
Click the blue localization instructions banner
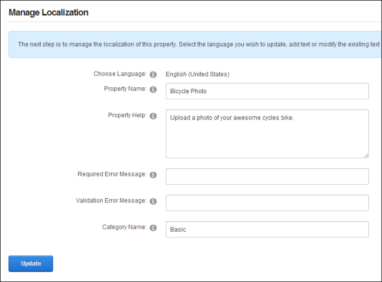[x=195, y=45]
